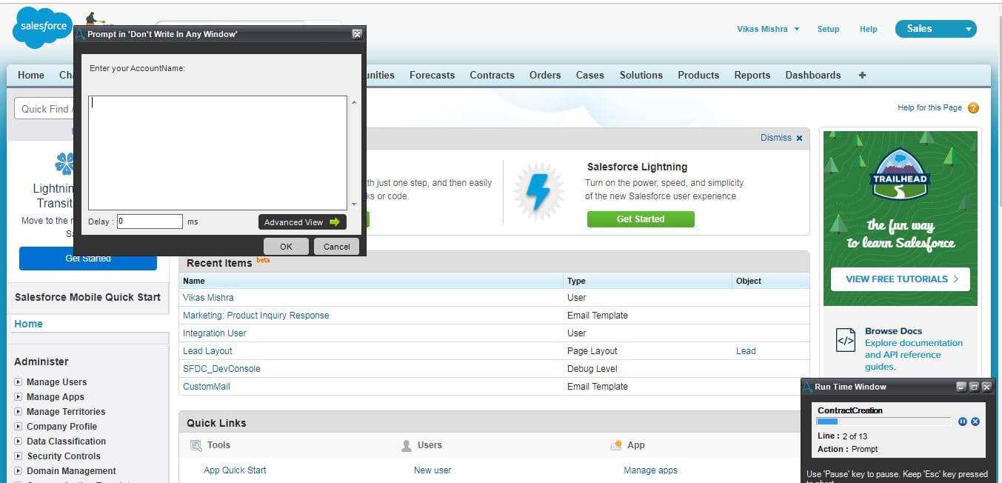This screenshot has width=1002, height=483.
Task: Expand Security Controls tree node
Action: pos(19,456)
